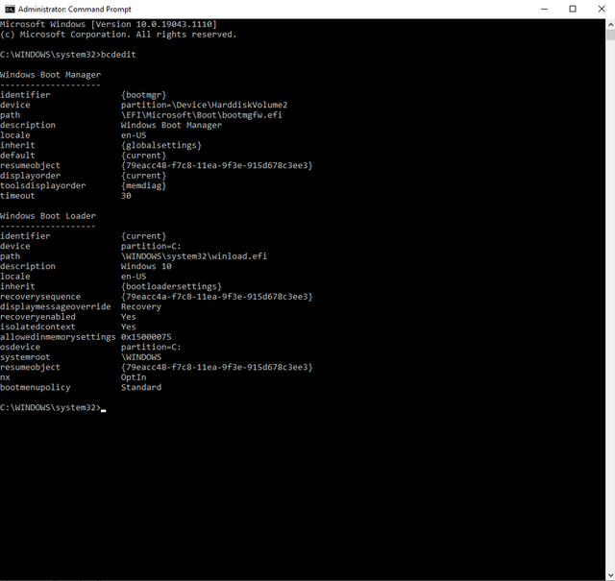
Task: Click the 'osdevice' label
Action: 20,347
